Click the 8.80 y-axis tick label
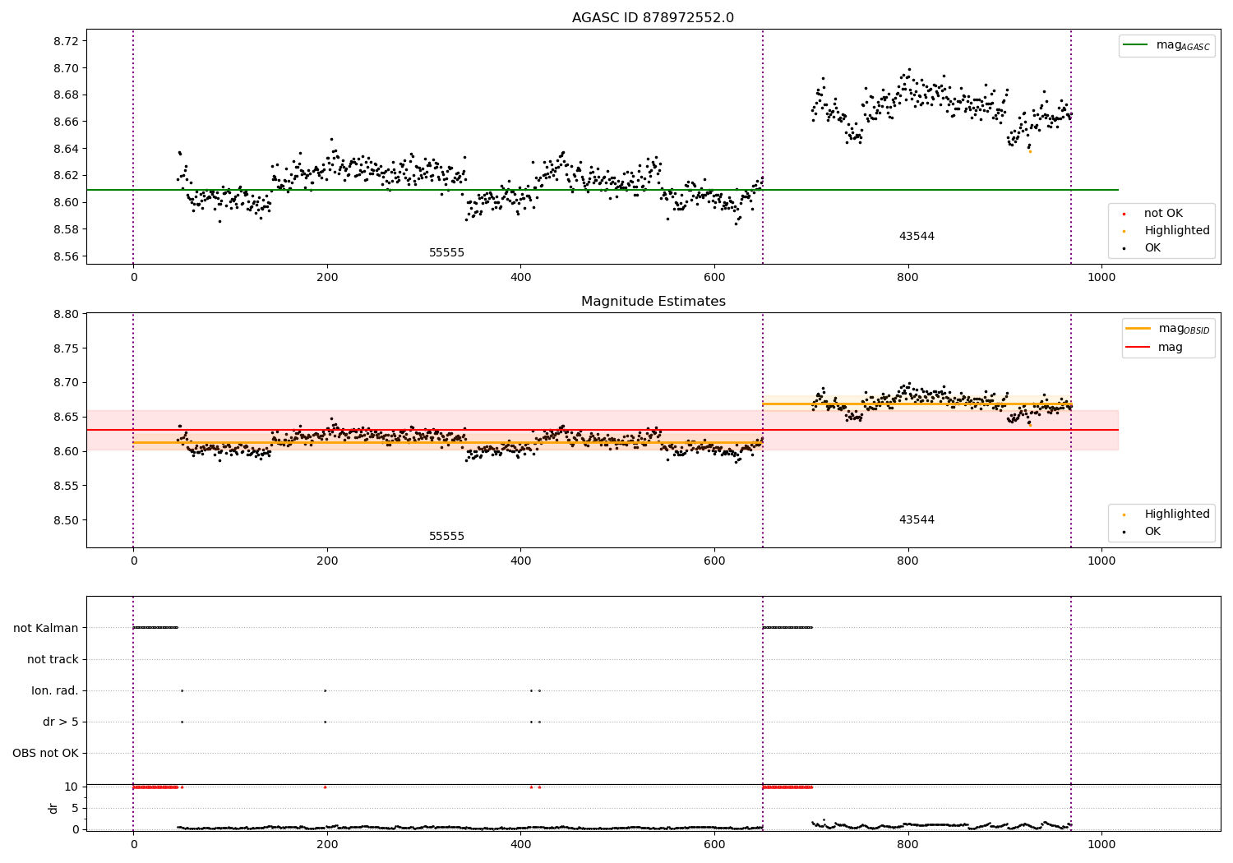1233x863 pixels. pyautogui.click(x=65, y=314)
